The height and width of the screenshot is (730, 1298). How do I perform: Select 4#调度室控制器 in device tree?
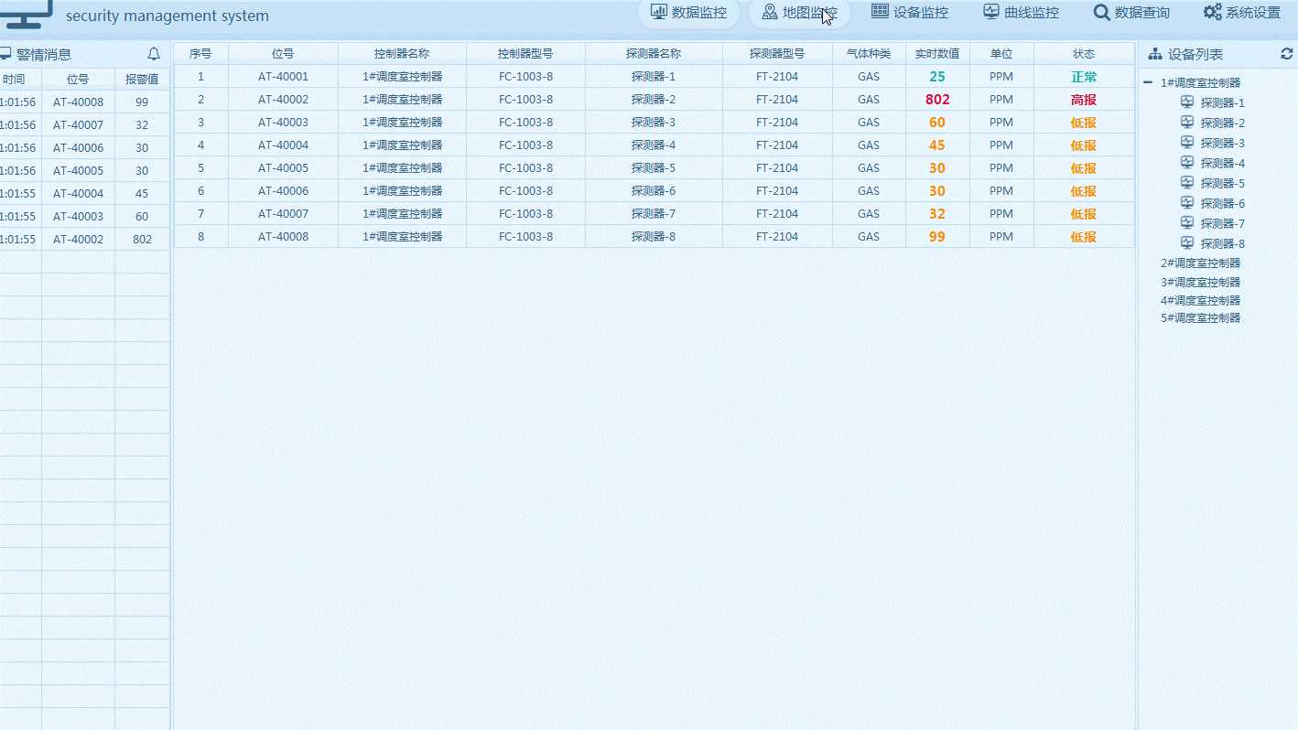coord(1201,300)
